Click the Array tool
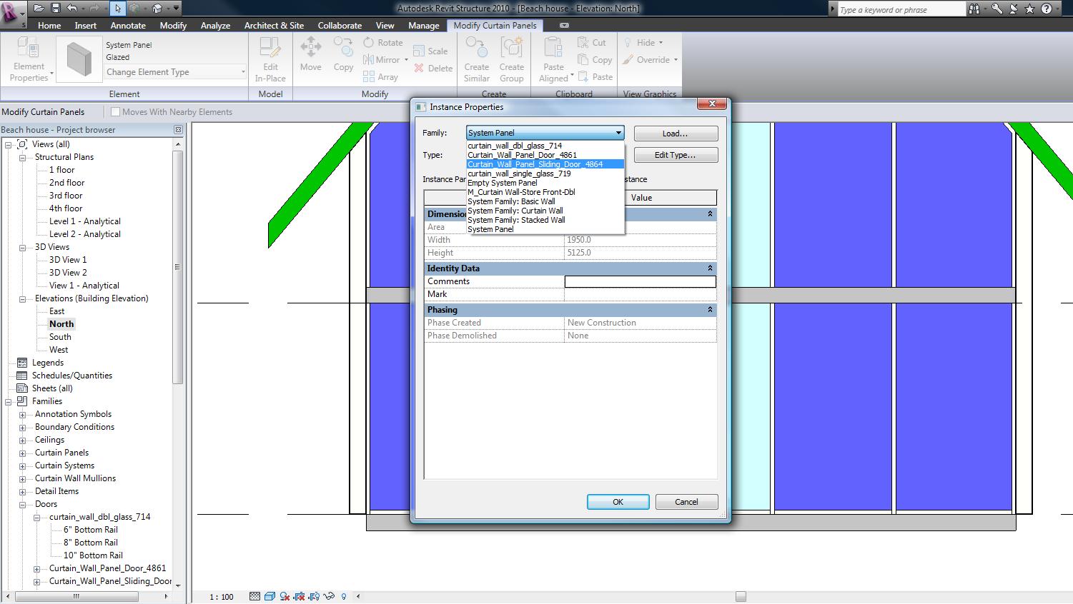This screenshot has height=604, width=1073. [x=380, y=77]
